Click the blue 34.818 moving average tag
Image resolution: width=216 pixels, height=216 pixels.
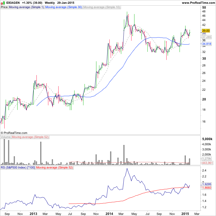(x=207, y=44)
